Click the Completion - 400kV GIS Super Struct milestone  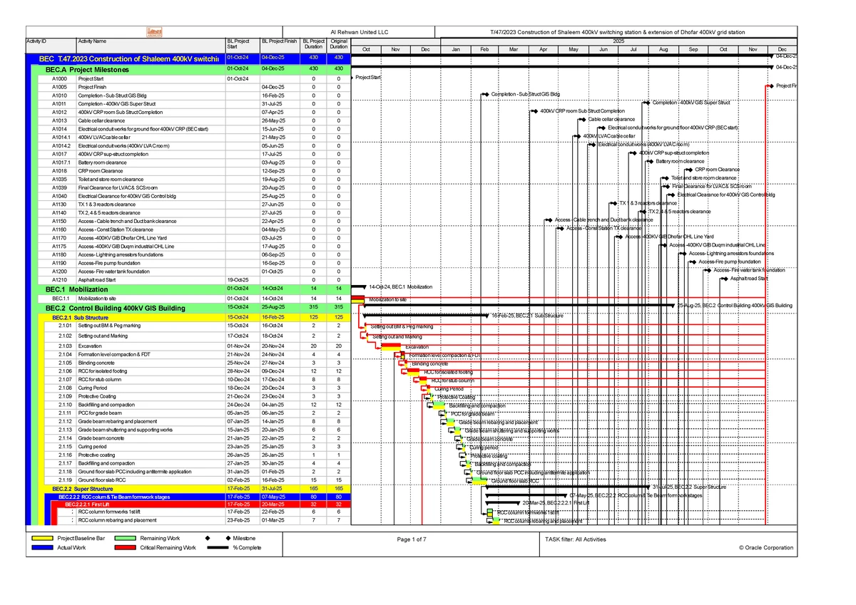649,102
